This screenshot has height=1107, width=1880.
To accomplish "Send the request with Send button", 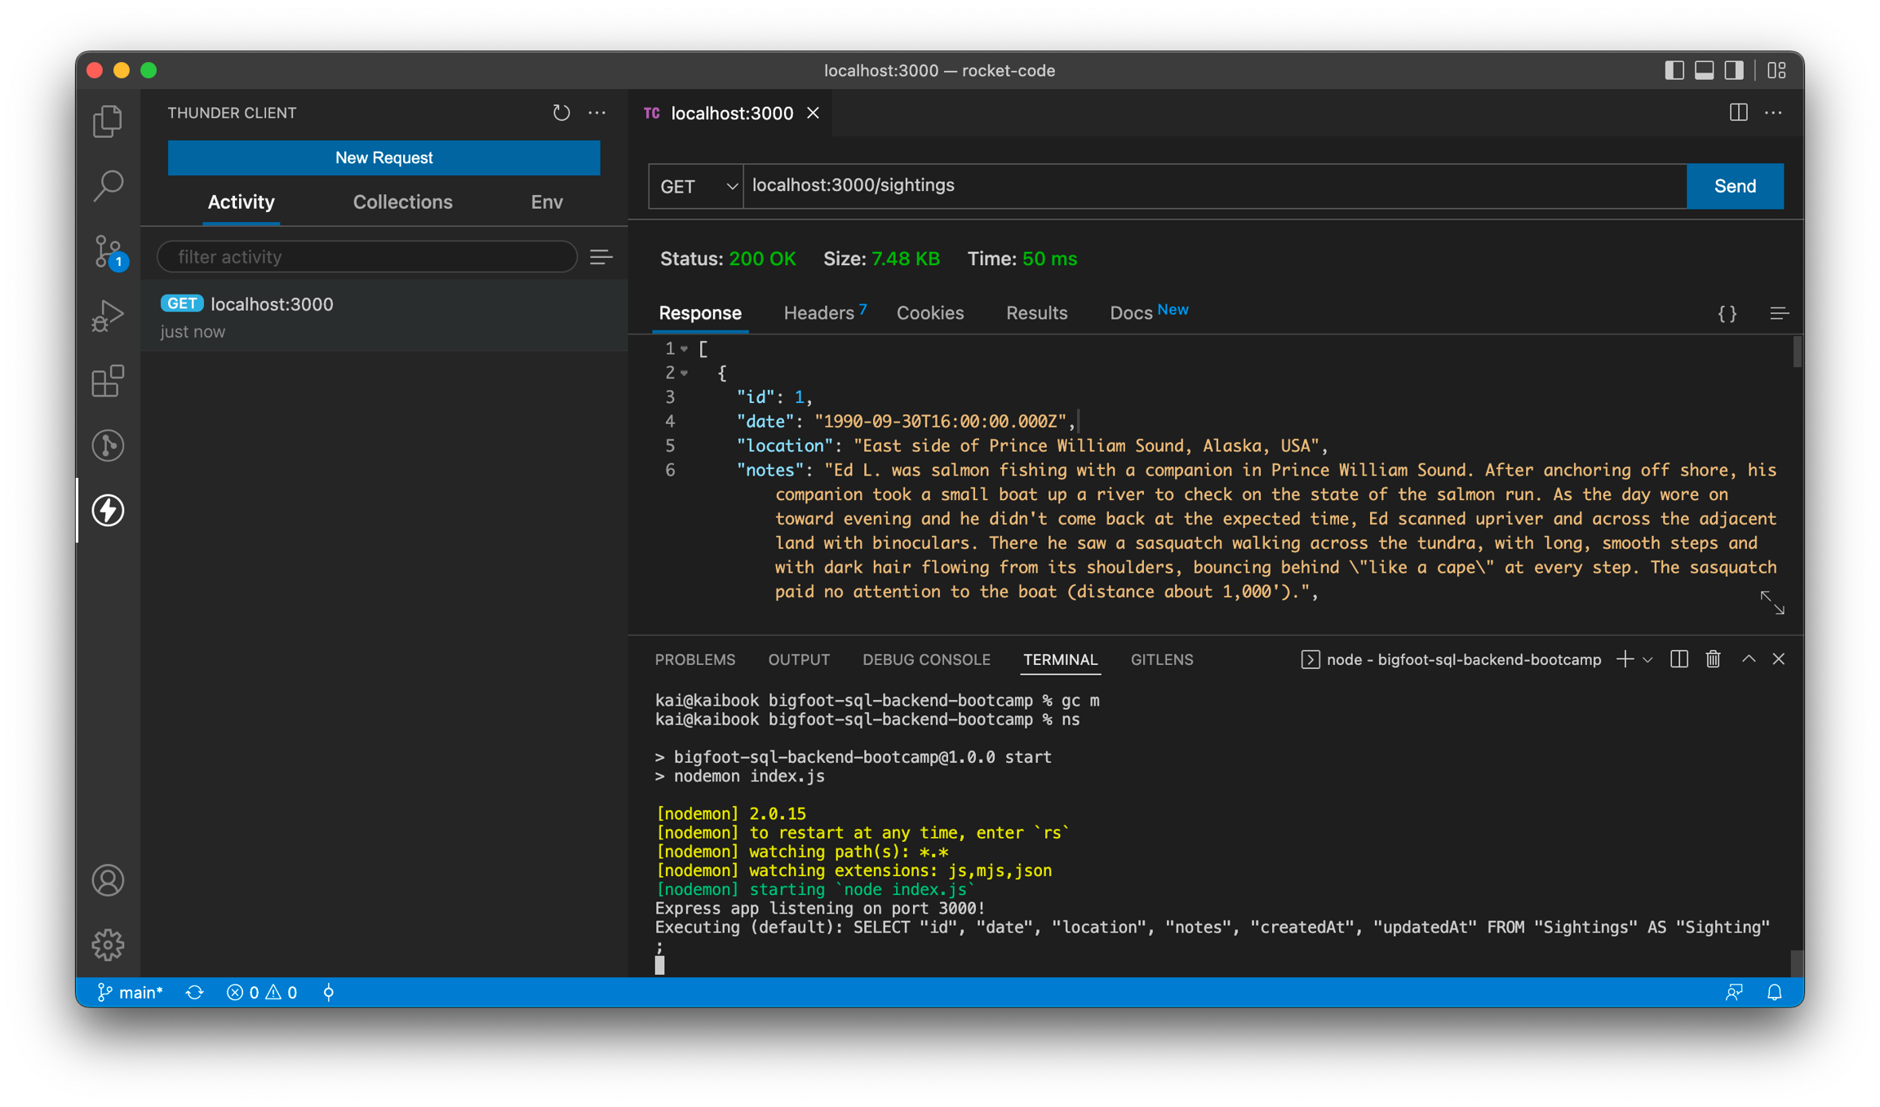I will pyautogui.click(x=1734, y=186).
